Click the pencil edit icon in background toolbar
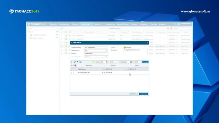 [62, 28]
